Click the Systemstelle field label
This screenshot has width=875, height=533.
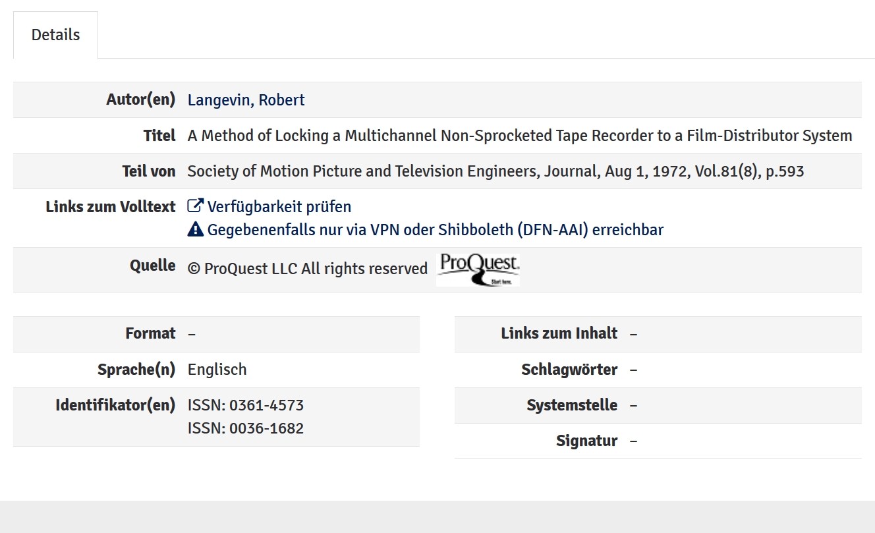[572, 405]
